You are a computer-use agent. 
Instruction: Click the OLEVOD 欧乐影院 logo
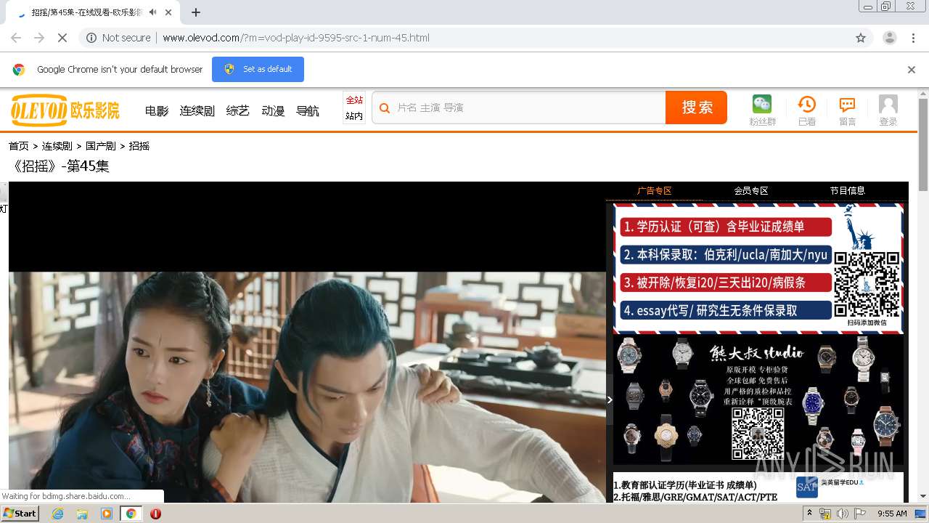[65, 110]
